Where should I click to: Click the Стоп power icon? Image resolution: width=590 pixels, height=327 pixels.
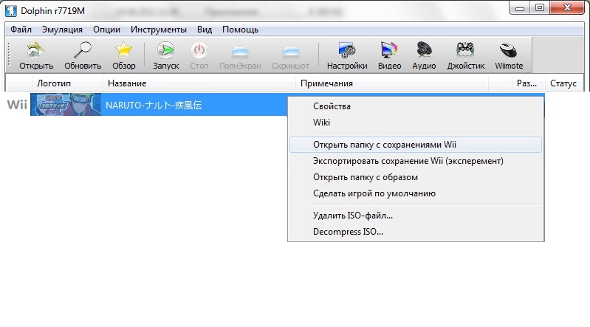click(199, 50)
